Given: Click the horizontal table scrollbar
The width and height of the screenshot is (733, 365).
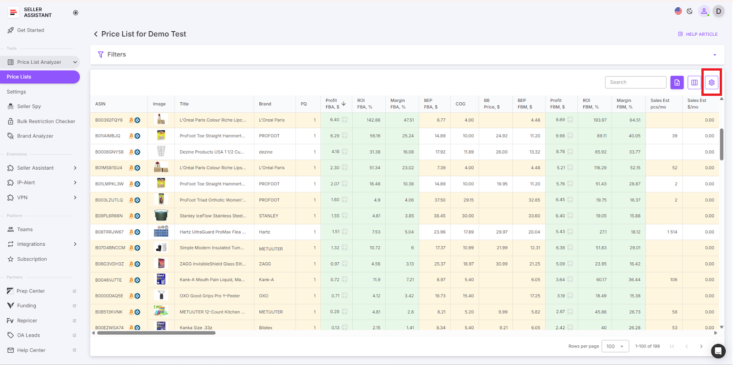Looking at the screenshot, I should 156,333.
